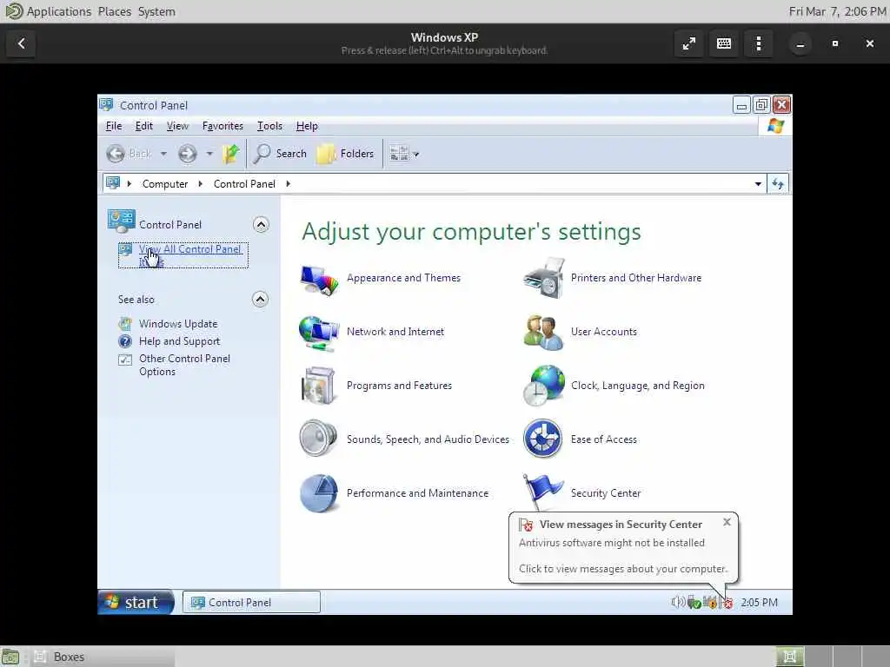This screenshot has height=667, width=890.
Task: Dismiss the Security Center balloon notification
Action: 727,522
